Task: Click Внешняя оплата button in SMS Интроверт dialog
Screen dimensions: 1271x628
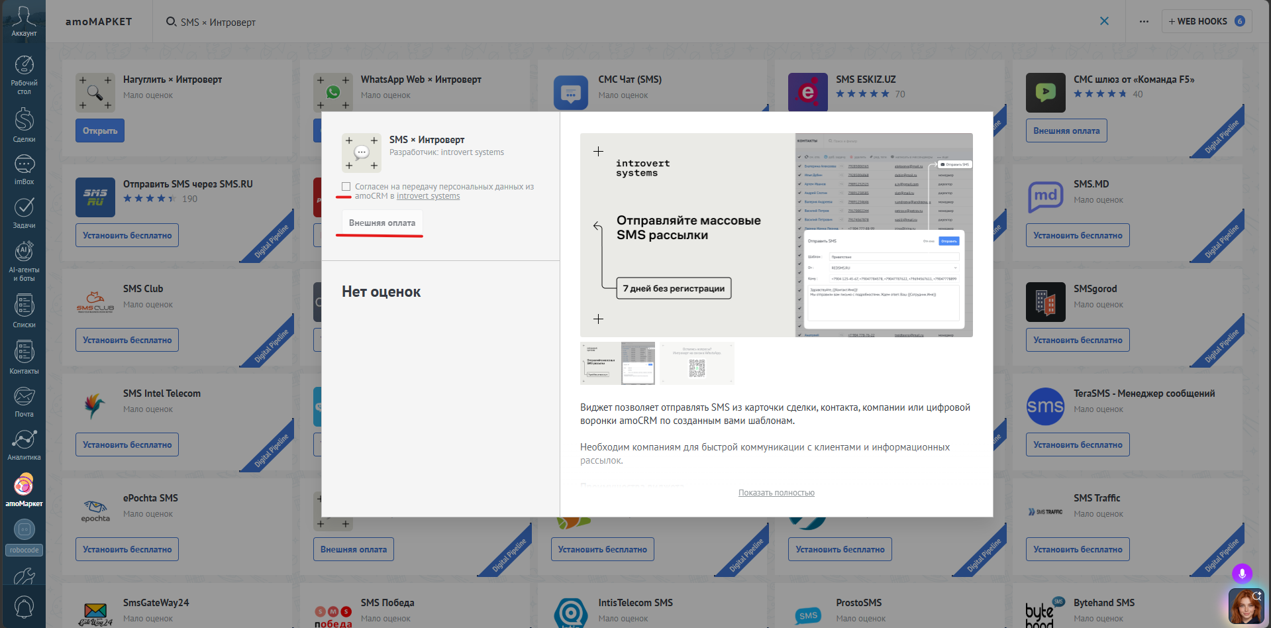Action: coord(382,223)
